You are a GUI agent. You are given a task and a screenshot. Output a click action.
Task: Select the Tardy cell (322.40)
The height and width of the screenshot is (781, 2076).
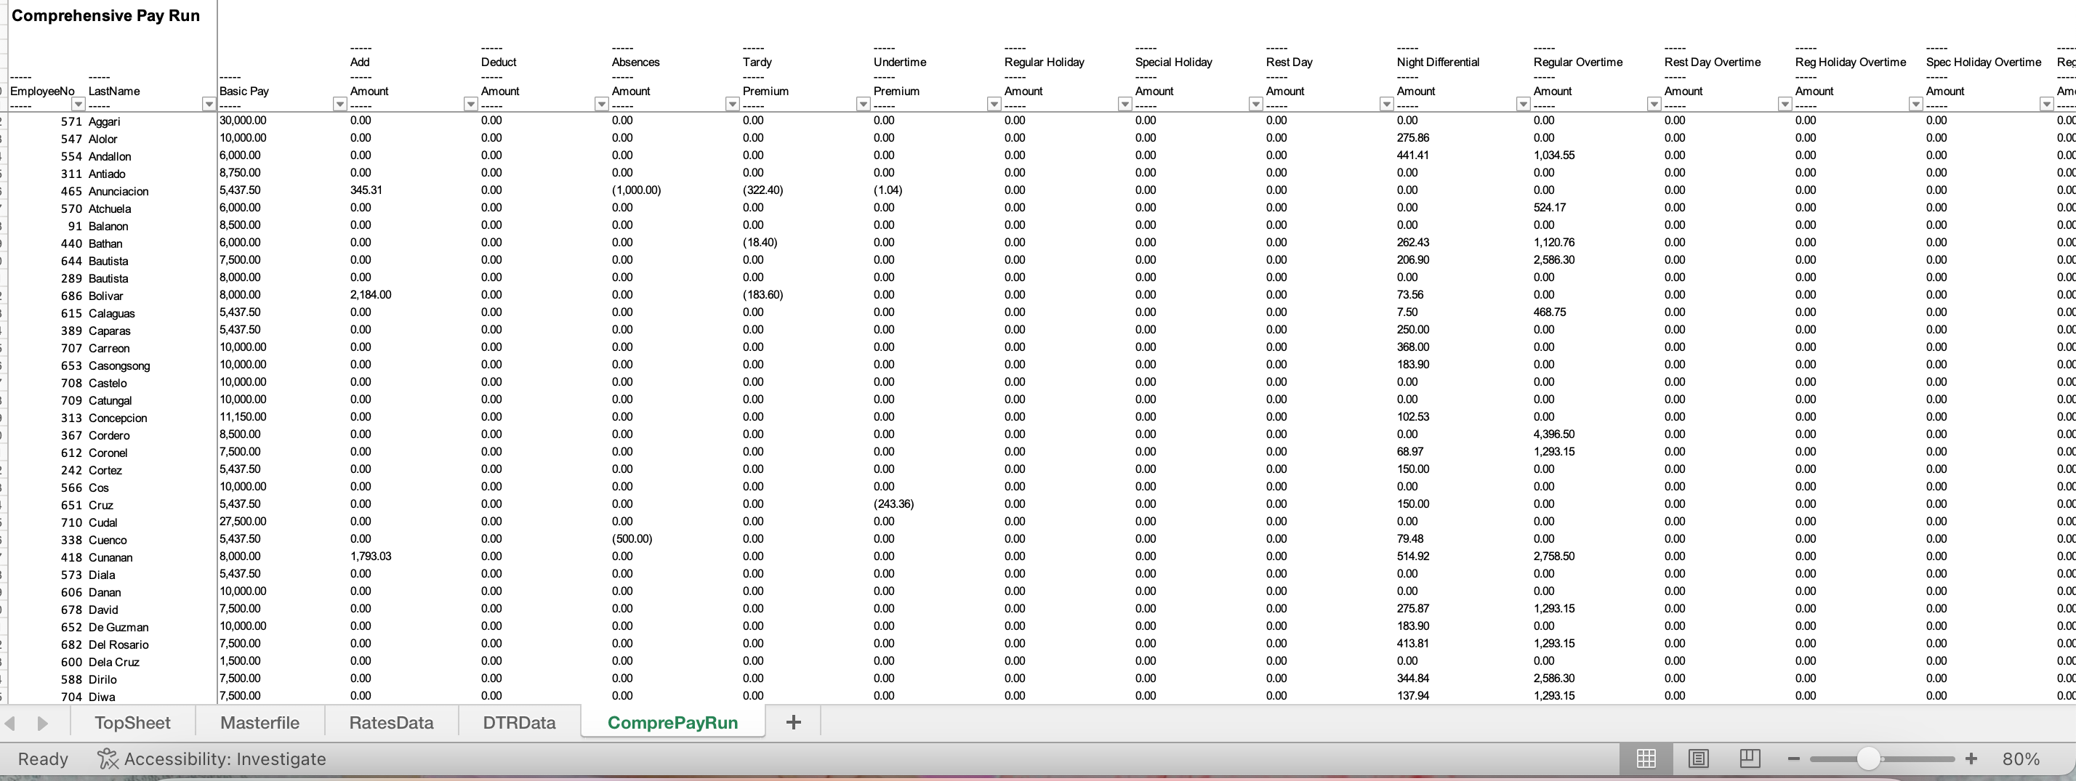tap(763, 190)
